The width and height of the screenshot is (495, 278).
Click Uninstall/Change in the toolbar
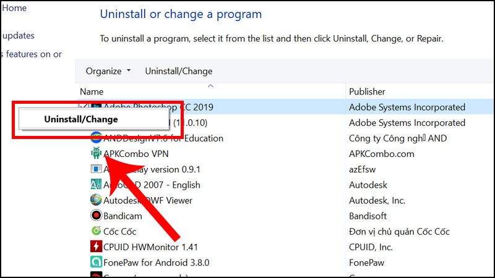click(x=179, y=71)
